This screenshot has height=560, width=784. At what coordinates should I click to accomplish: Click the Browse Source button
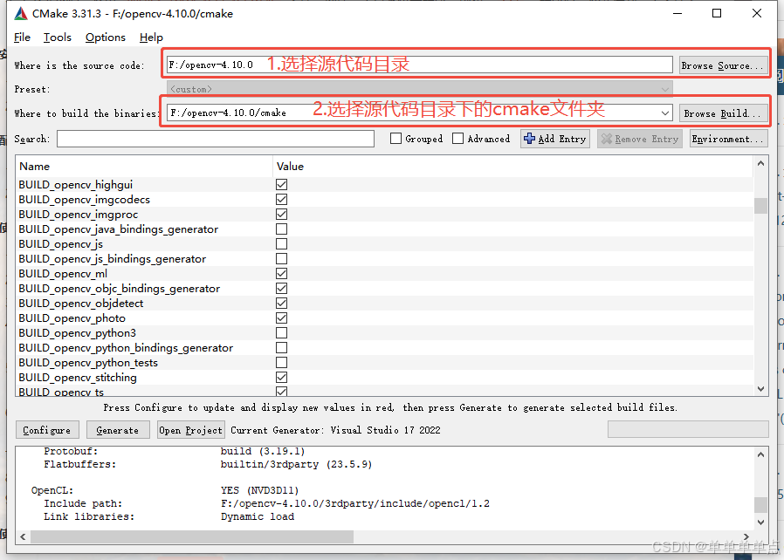722,65
